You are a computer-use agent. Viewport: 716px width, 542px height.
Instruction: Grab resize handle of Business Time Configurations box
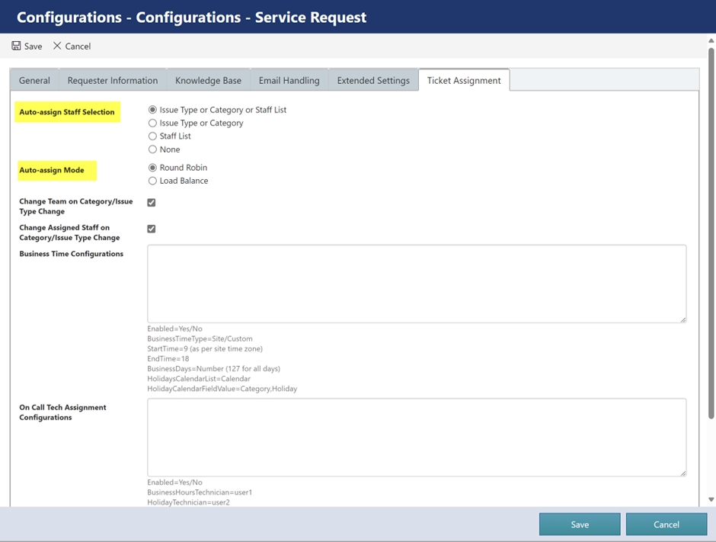(x=682, y=319)
